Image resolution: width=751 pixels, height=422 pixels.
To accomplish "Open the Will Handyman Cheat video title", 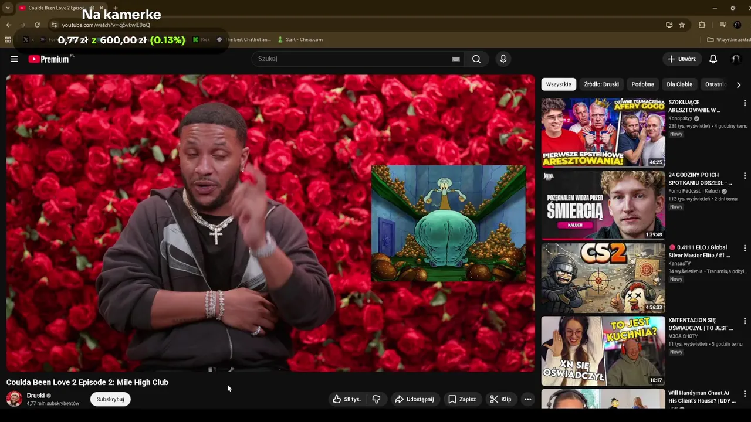I will pyautogui.click(x=702, y=397).
